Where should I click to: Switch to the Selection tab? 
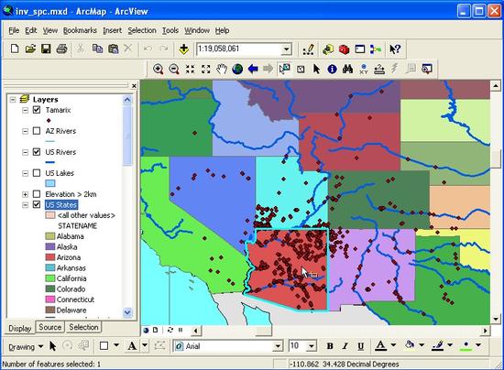[x=83, y=327]
